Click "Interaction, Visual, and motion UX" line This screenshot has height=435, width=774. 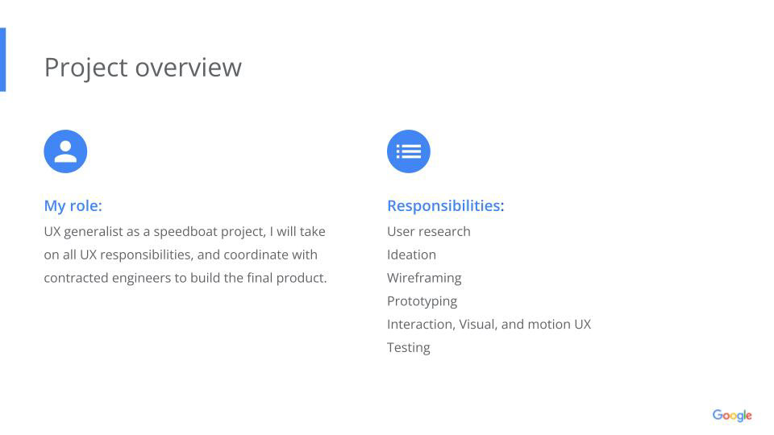pos(489,324)
